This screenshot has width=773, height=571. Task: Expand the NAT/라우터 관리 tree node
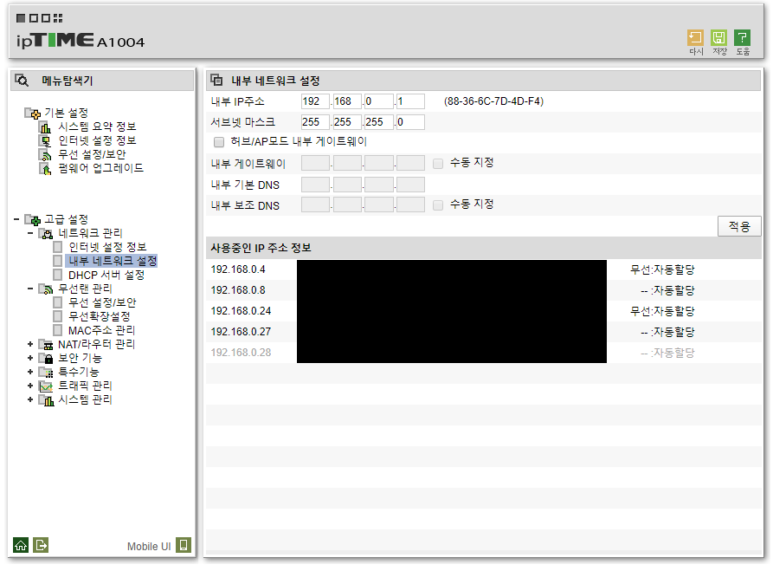tap(30, 344)
